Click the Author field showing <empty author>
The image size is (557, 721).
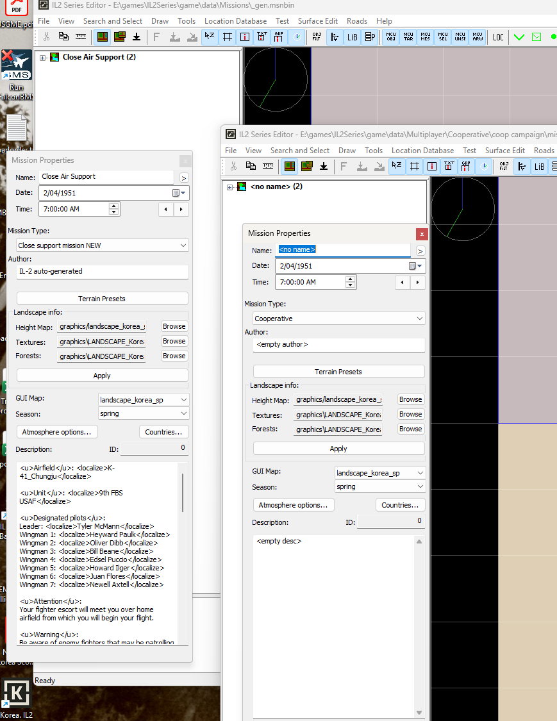[x=338, y=344]
